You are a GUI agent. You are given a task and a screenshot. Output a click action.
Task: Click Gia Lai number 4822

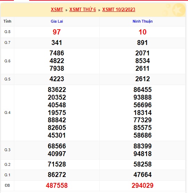[x=57, y=61]
